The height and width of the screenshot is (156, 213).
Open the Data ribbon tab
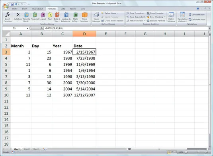point(63,9)
